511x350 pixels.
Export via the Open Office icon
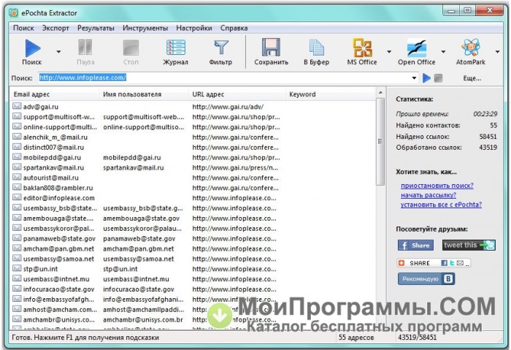(417, 48)
